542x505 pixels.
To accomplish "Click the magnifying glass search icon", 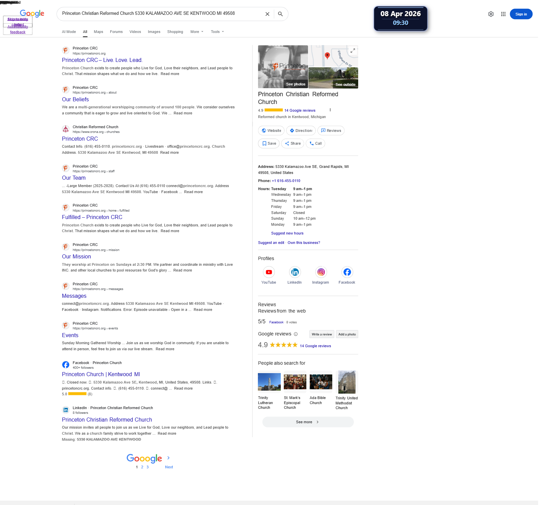I will point(280,14).
